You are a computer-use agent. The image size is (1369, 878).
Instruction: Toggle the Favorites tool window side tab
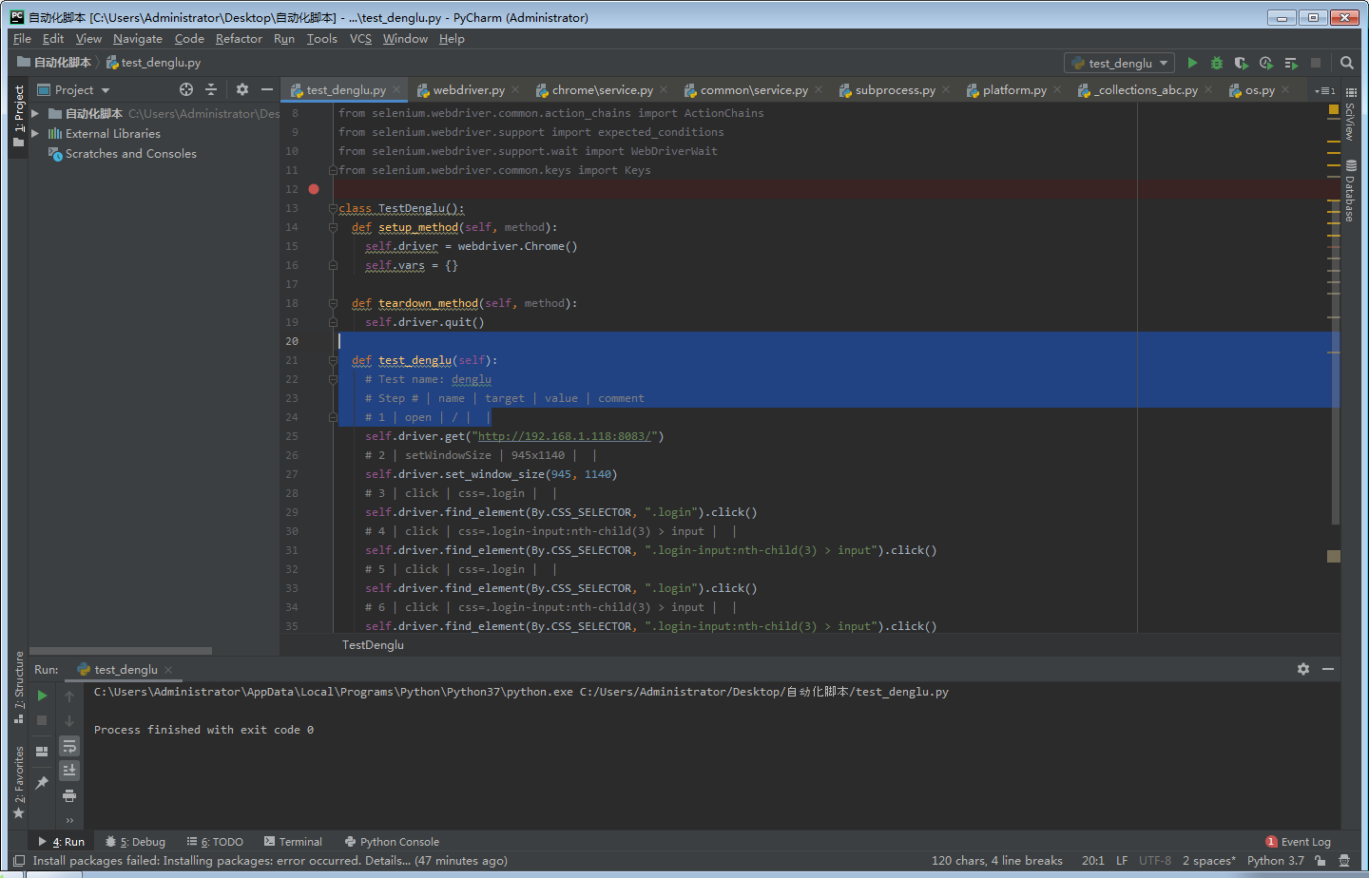click(19, 781)
